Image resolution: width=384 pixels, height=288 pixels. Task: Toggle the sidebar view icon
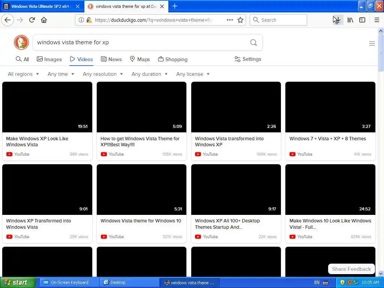pos(362,20)
